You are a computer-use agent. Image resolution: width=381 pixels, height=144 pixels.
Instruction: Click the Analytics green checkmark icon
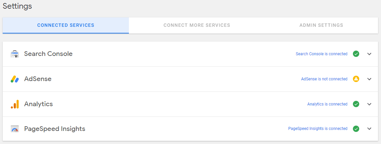coord(356,104)
